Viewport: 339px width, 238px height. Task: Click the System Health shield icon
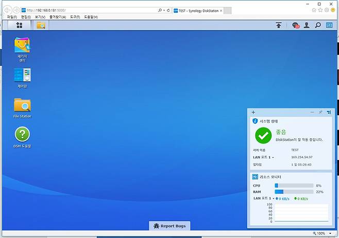[x=255, y=121]
